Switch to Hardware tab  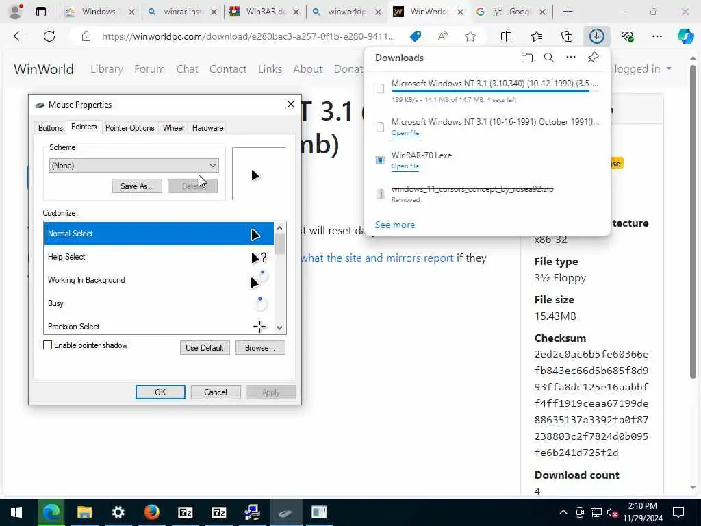(207, 128)
